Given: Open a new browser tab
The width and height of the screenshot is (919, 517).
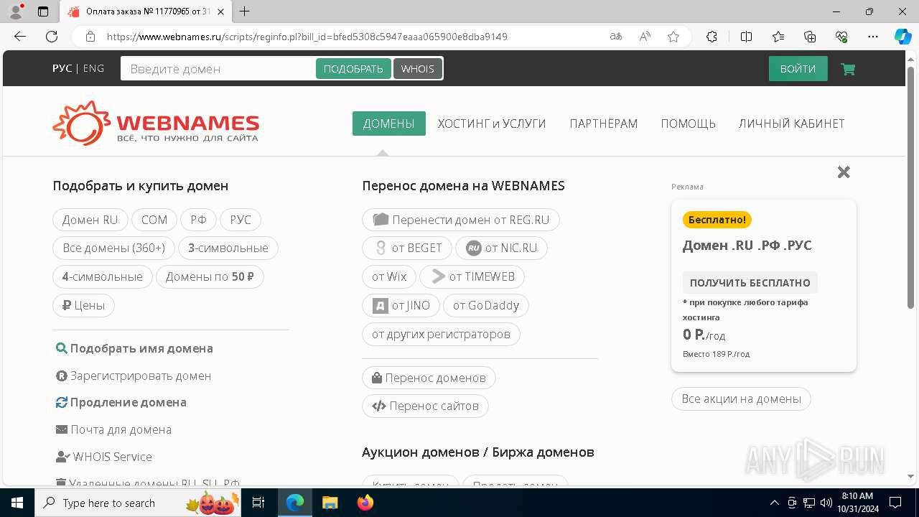Looking at the screenshot, I should [245, 11].
